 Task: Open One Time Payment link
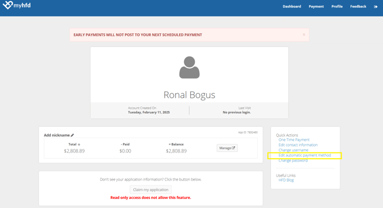[x=294, y=140]
